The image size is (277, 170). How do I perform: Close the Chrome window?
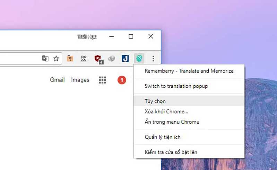click(151, 36)
